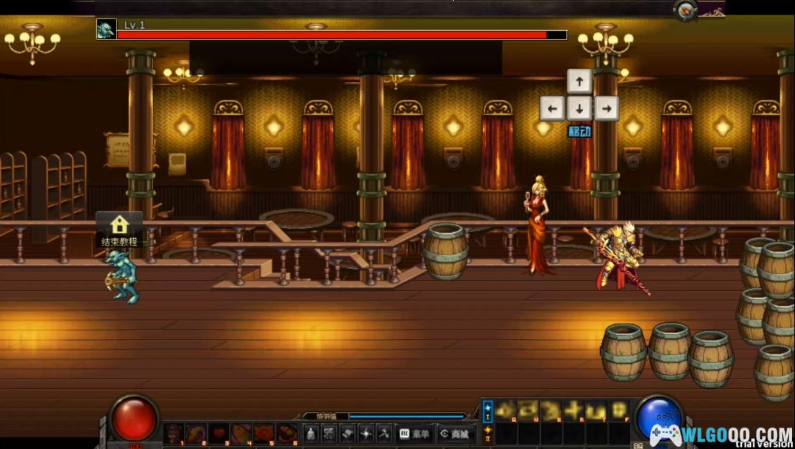Click the red HP orb
Image resolution: width=795 pixels, height=449 pixels.
click(x=134, y=419)
